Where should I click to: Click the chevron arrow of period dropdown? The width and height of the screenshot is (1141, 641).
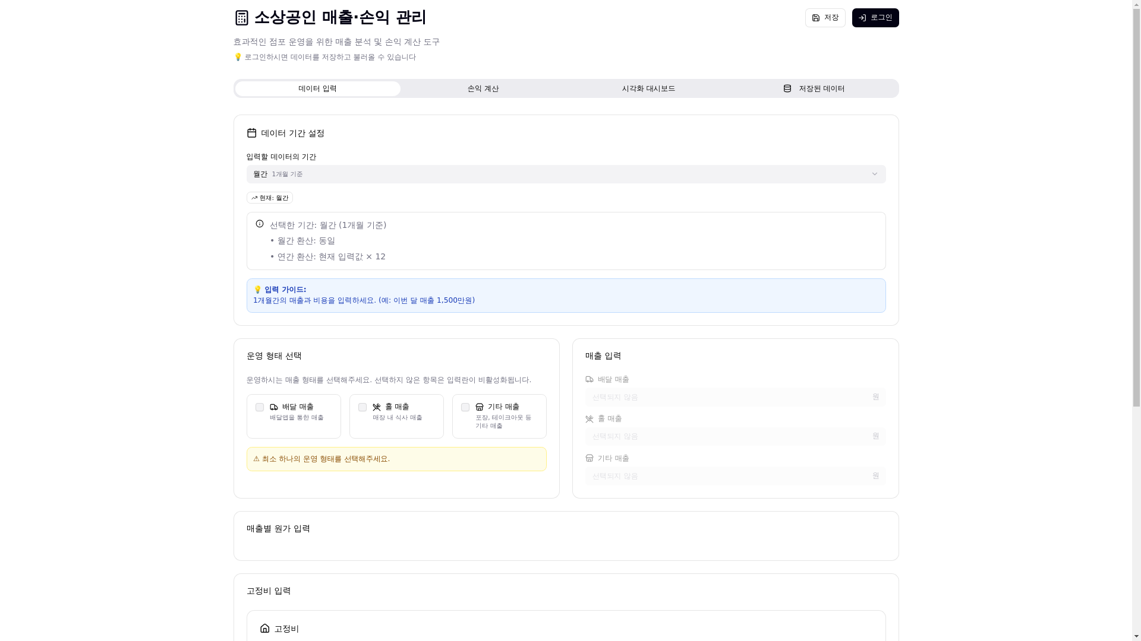click(x=875, y=174)
